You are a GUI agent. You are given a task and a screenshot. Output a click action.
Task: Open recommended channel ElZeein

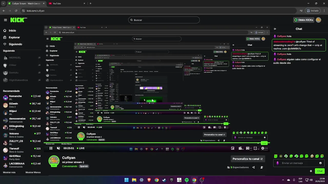22,105
